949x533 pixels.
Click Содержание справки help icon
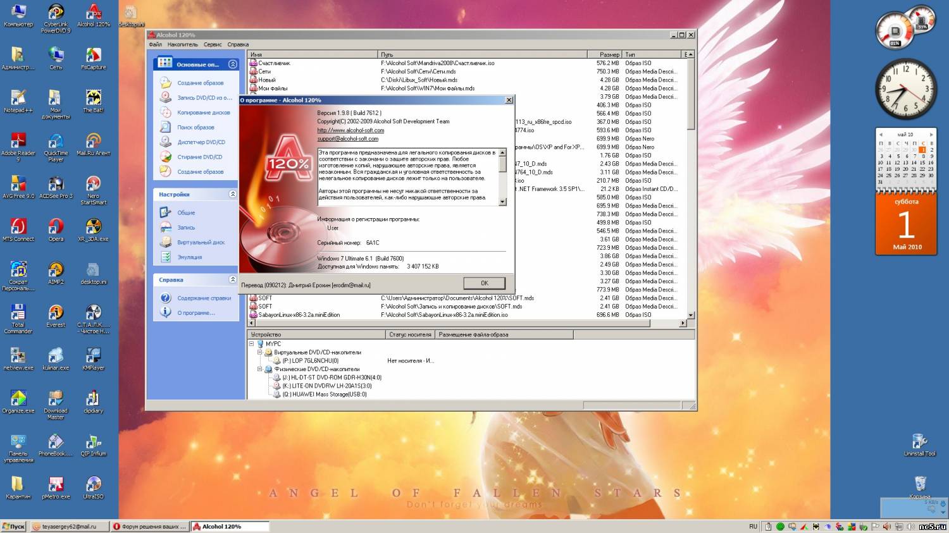166,298
